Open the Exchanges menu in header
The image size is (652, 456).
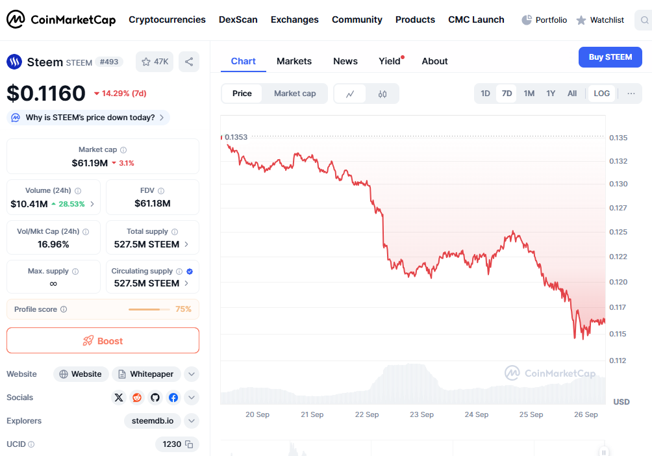(295, 19)
